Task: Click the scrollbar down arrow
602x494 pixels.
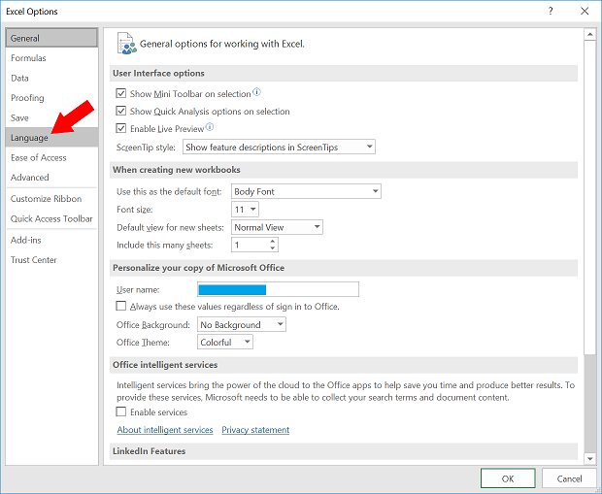Action: [589, 458]
